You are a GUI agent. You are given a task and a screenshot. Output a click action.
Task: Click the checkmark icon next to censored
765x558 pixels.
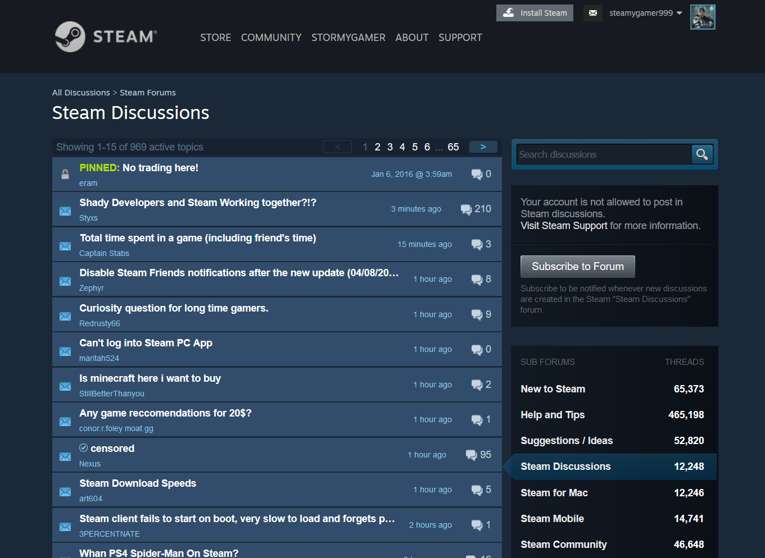tap(83, 448)
